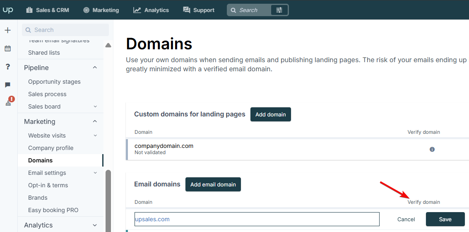Open the Support top menu
This screenshot has width=469, height=232.
pyautogui.click(x=199, y=10)
